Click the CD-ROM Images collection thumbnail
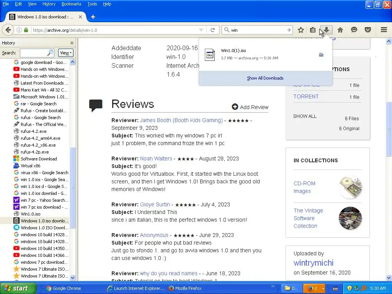Viewport: 392px width, 294px height. pyautogui.click(x=351, y=187)
